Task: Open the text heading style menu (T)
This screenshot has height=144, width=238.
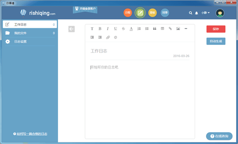Action: (x=92, y=29)
